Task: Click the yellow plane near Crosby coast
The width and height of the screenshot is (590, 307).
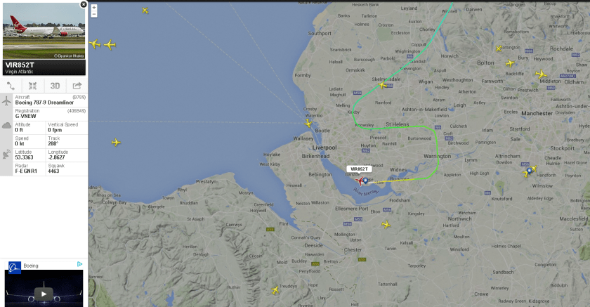Action: 308,123
